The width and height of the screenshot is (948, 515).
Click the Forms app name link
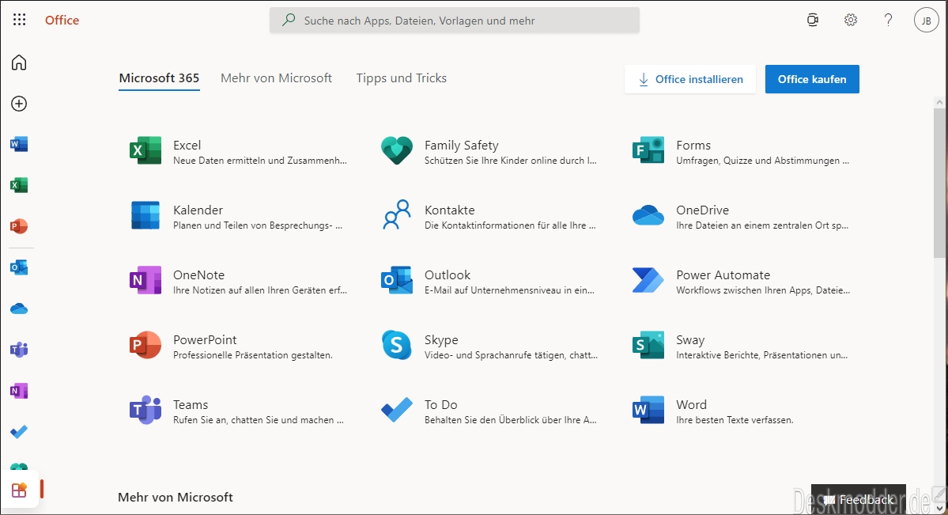693,146
